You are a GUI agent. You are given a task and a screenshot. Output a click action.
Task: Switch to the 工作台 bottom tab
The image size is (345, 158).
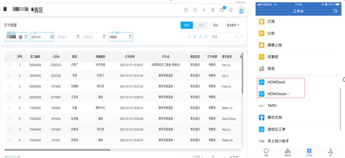[309, 152]
